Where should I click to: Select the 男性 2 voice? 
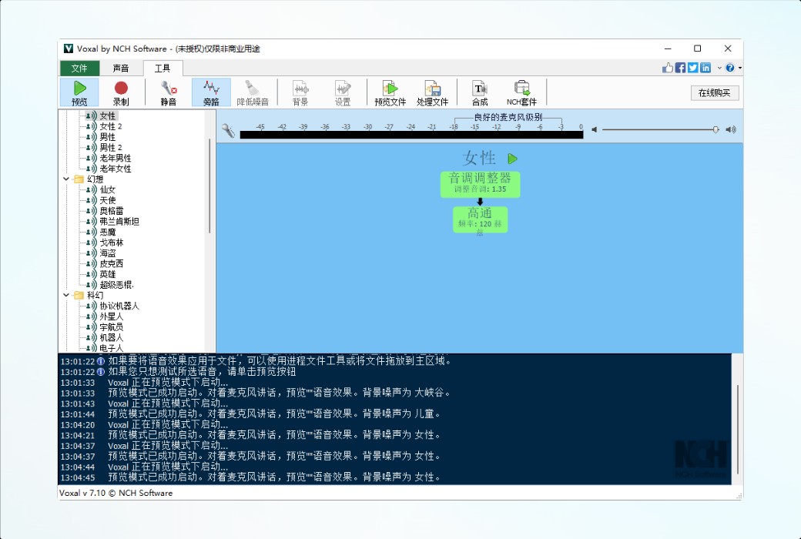tap(111, 147)
